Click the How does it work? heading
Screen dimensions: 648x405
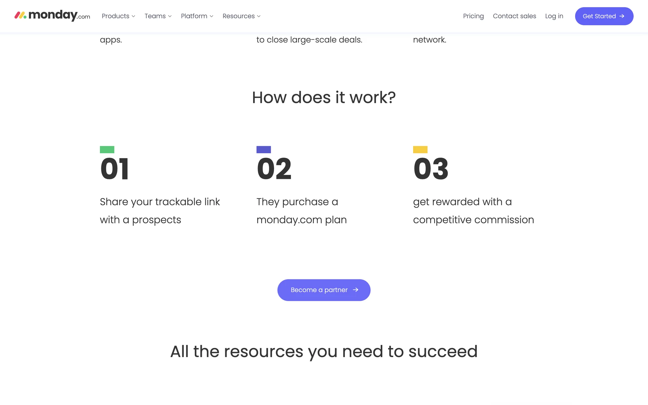tap(324, 98)
